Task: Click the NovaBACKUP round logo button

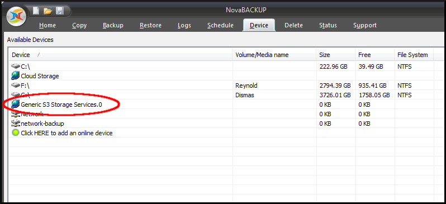Action: (17, 16)
